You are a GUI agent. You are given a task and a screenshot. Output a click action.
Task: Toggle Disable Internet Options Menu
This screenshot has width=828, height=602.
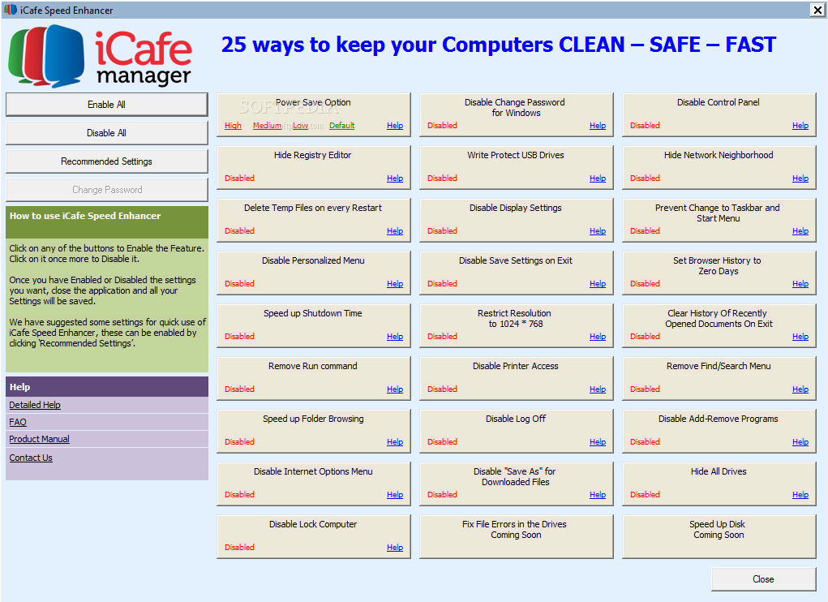[314, 485]
